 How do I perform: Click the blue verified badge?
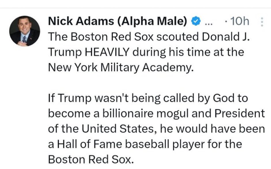(196, 22)
